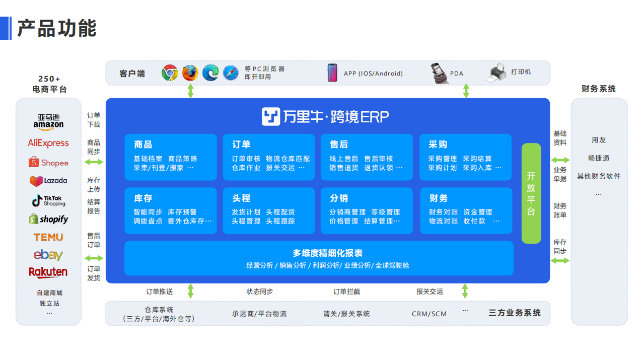Click the 清关/报关系统 entry

[346, 314]
